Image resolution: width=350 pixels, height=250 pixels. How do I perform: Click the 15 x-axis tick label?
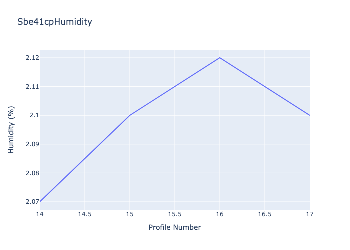tap(130, 214)
